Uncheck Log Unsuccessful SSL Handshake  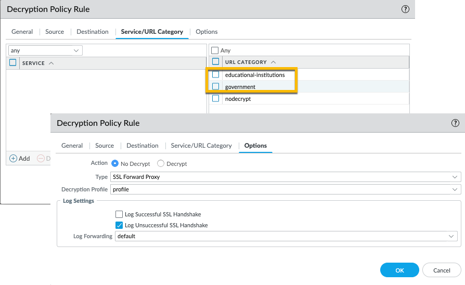[119, 225]
